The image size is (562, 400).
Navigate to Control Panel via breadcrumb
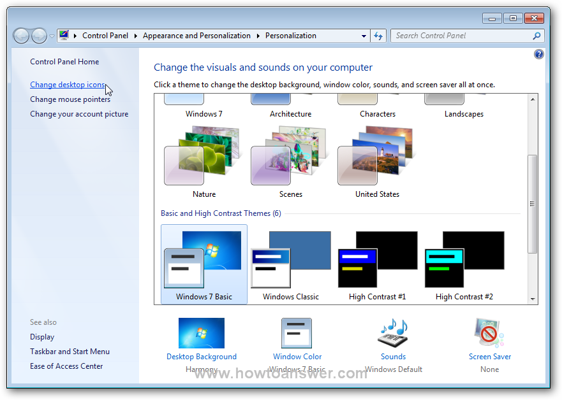click(x=105, y=36)
